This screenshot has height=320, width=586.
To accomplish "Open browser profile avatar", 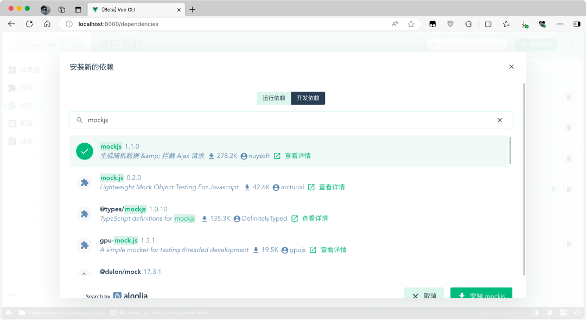I will coord(45,10).
